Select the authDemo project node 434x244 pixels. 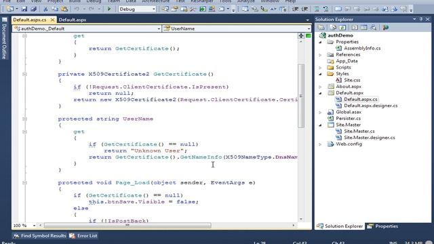pyautogui.click(x=340, y=35)
